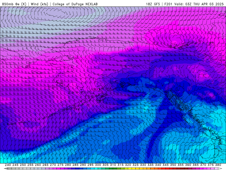This screenshot has height=170, width=226.
Task: Click the 375 legend value
Action: 210,165
